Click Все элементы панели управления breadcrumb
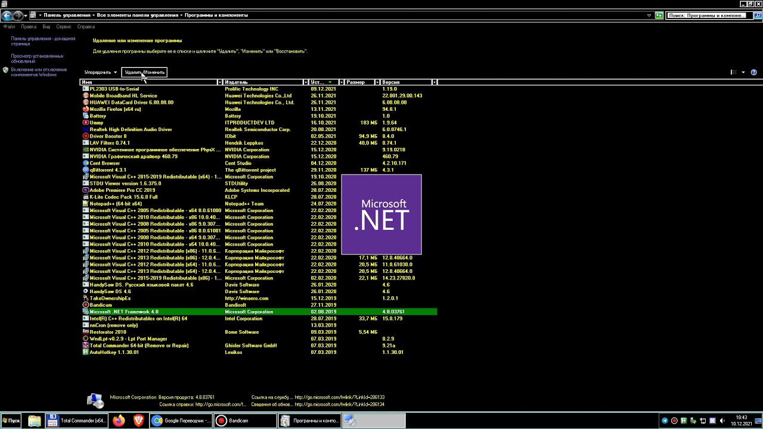763x429 pixels. click(137, 15)
